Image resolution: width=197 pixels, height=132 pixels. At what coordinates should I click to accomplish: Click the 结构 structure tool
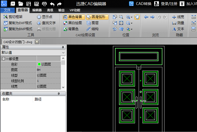click(x=93, y=29)
